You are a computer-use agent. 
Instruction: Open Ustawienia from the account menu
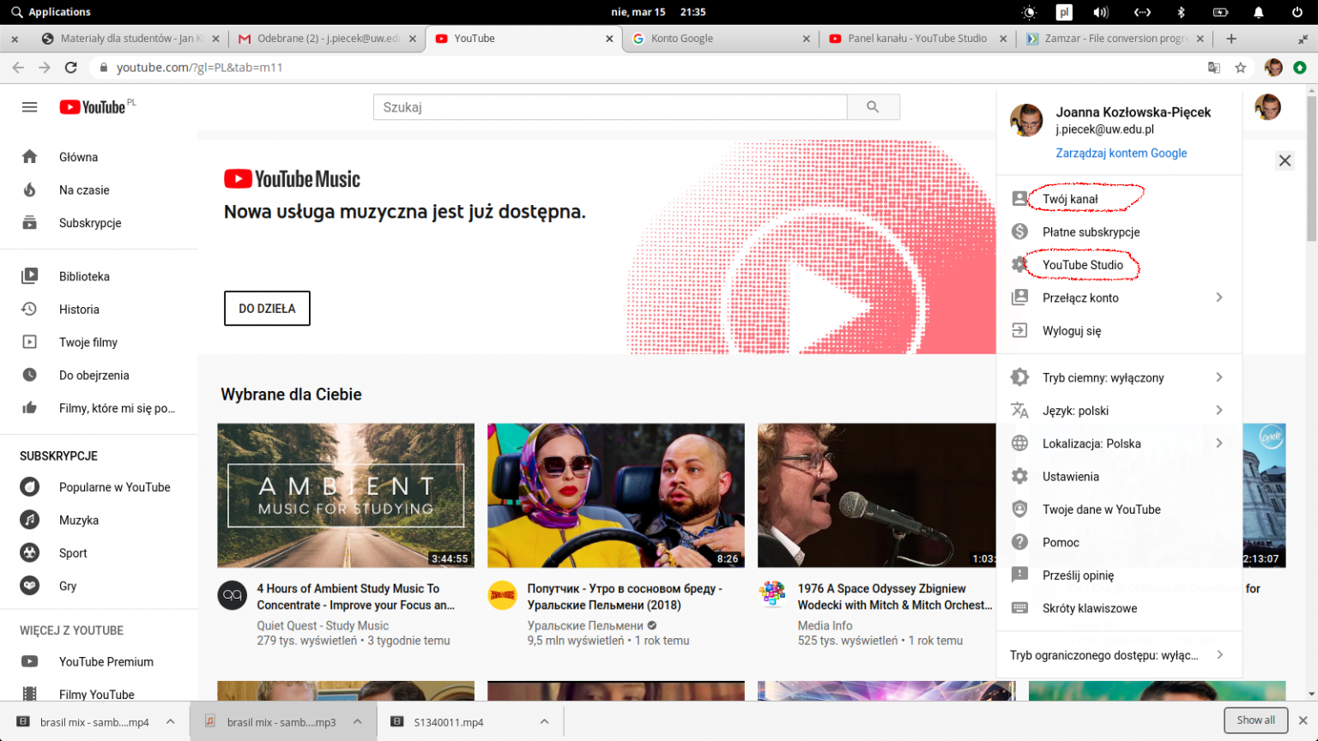(x=1120, y=476)
